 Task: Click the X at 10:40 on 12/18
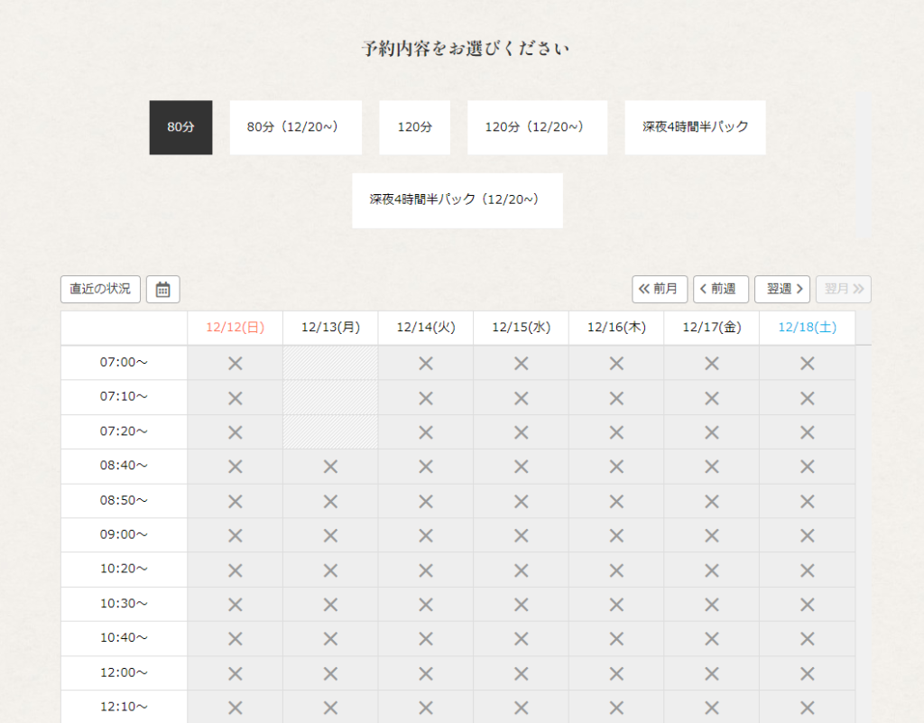808,639
